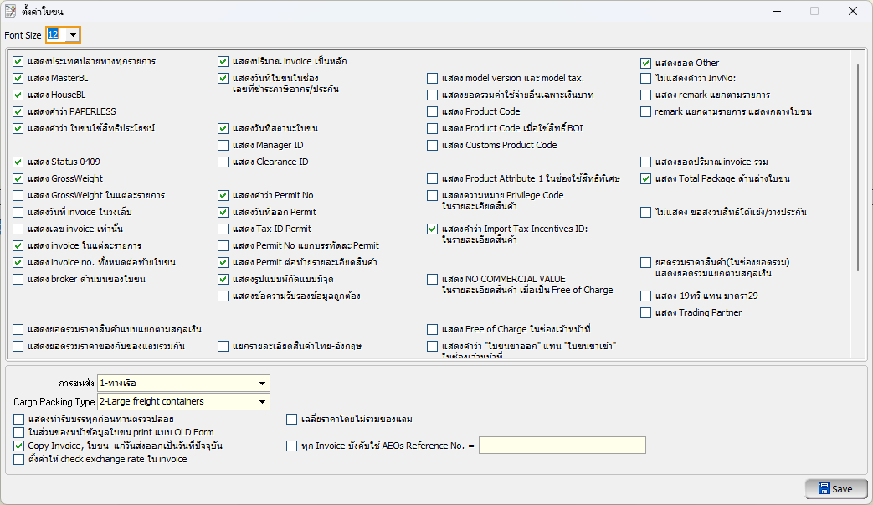Toggle the แสดง Status 0409 checkbox
873x505 pixels.
coord(19,162)
